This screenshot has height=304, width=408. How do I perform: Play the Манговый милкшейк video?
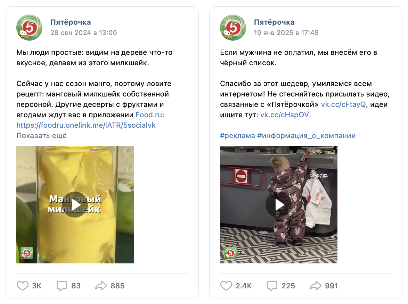(x=75, y=204)
